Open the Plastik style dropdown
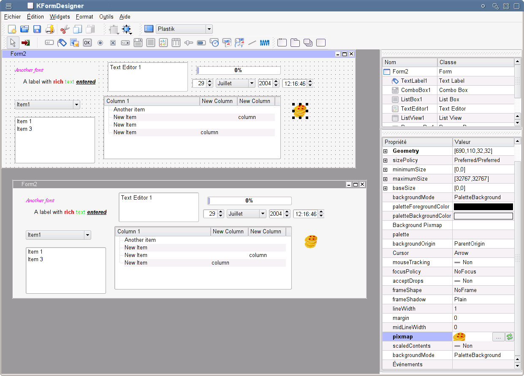 click(x=184, y=29)
